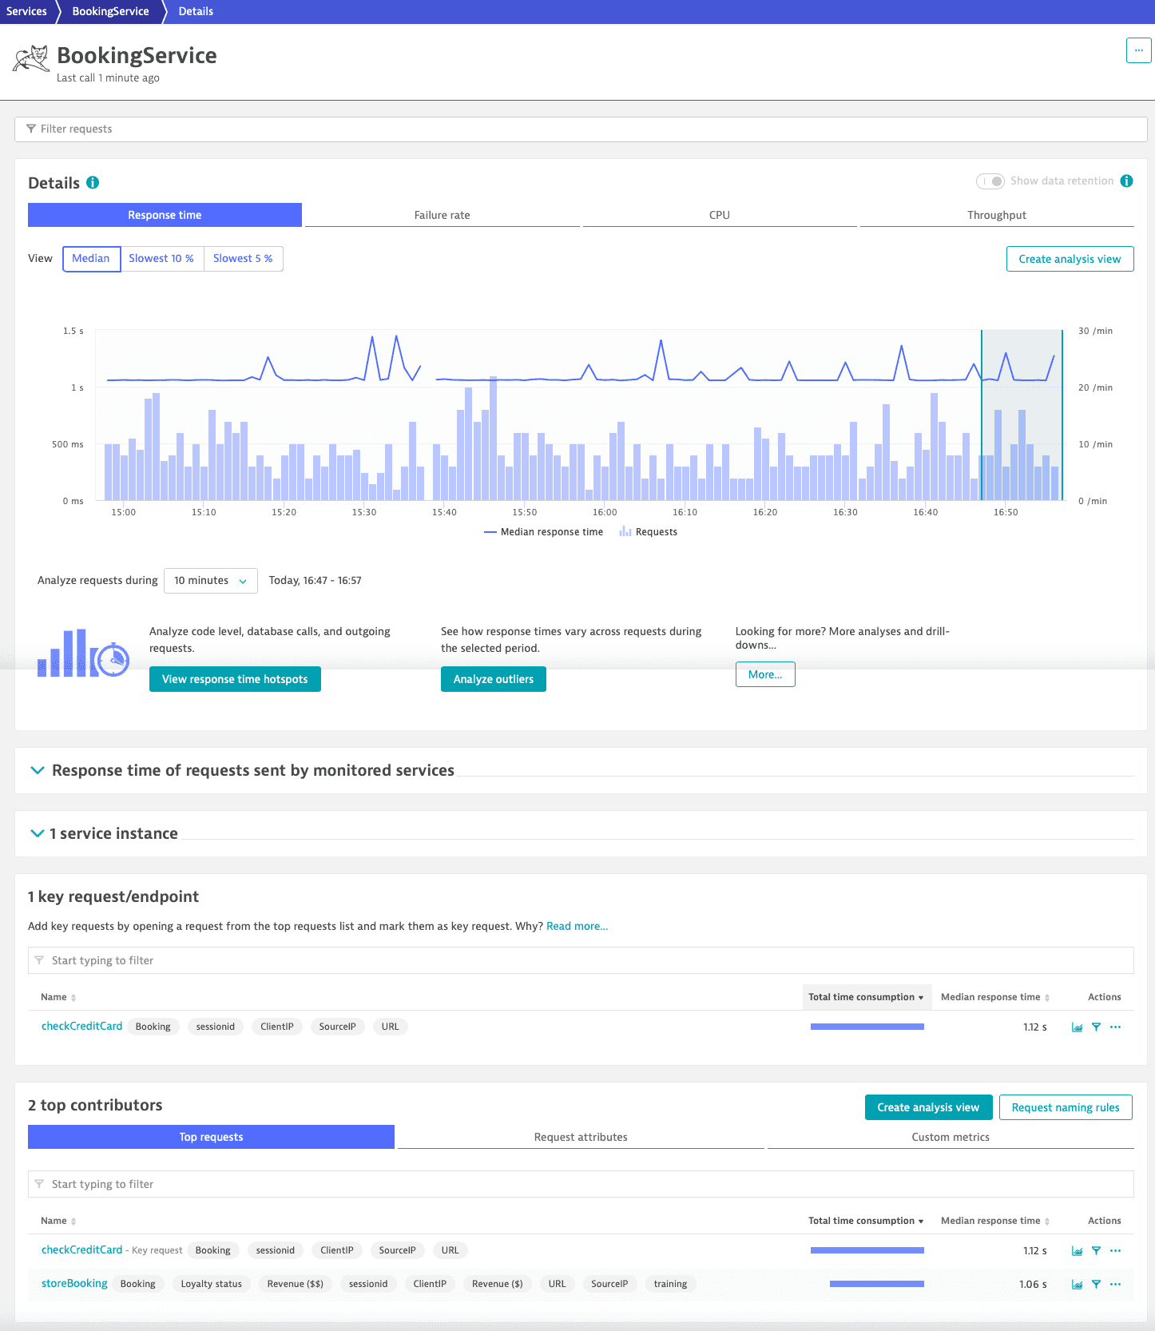The image size is (1155, 1331).
Task: Open the 10 minutes analyze duration dropdown
Action: pos(210,581)
